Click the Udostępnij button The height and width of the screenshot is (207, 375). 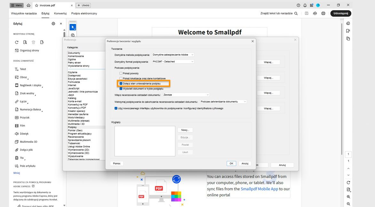click(x=340, y=13)
